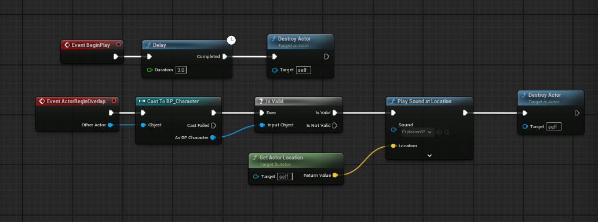Click the yellow Location input pin
The image size is (598, 222).
[x=393, y=145]
